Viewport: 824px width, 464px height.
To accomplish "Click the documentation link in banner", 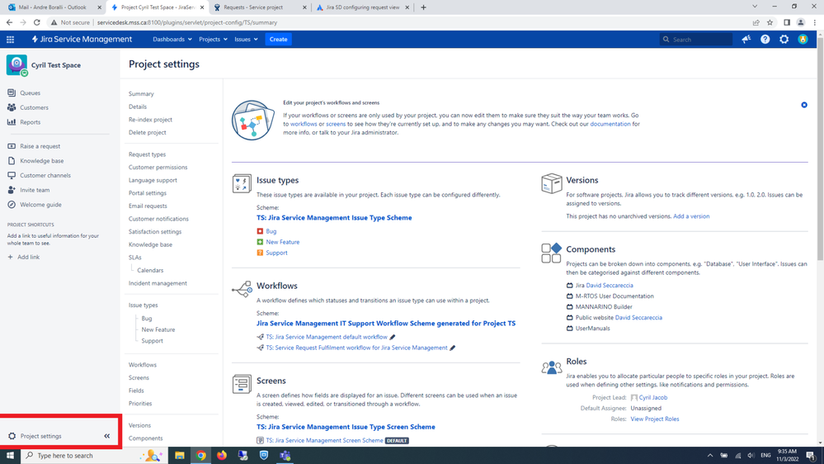I will point(610,124).
